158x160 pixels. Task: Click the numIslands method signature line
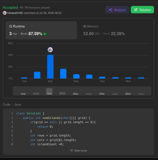tap(57, 118)
